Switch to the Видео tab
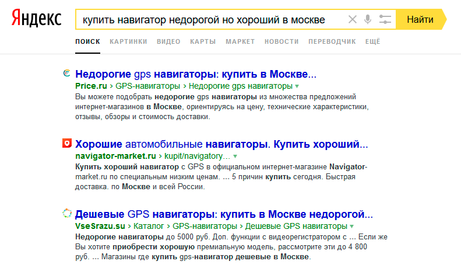Screen dimensions: 461x275 tap(168, 41)
